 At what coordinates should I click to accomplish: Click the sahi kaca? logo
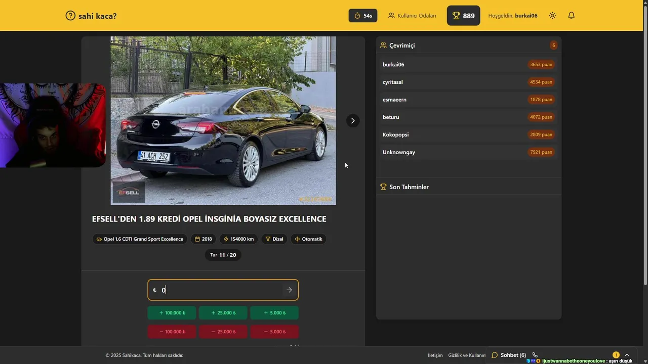click(x=91, y=16)
